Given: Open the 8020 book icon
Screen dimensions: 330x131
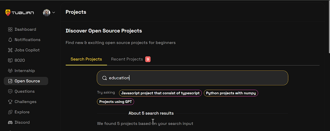Looking at the screenshot, I should coord(10,60).
